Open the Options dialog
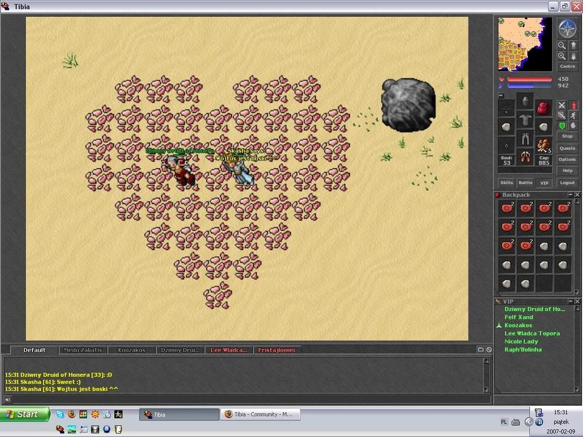The width and height of the screenshot is (583, 437). point(568,159)
